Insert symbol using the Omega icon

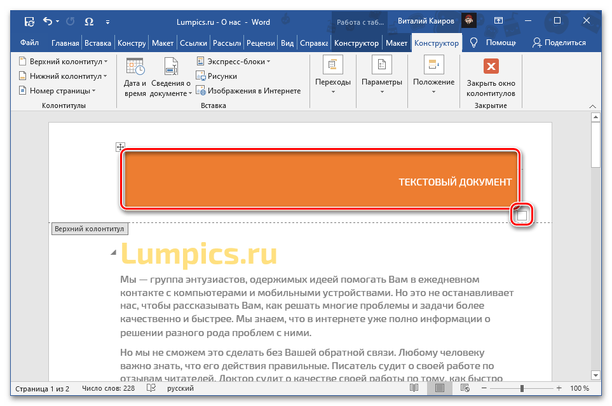click(89, 22)
